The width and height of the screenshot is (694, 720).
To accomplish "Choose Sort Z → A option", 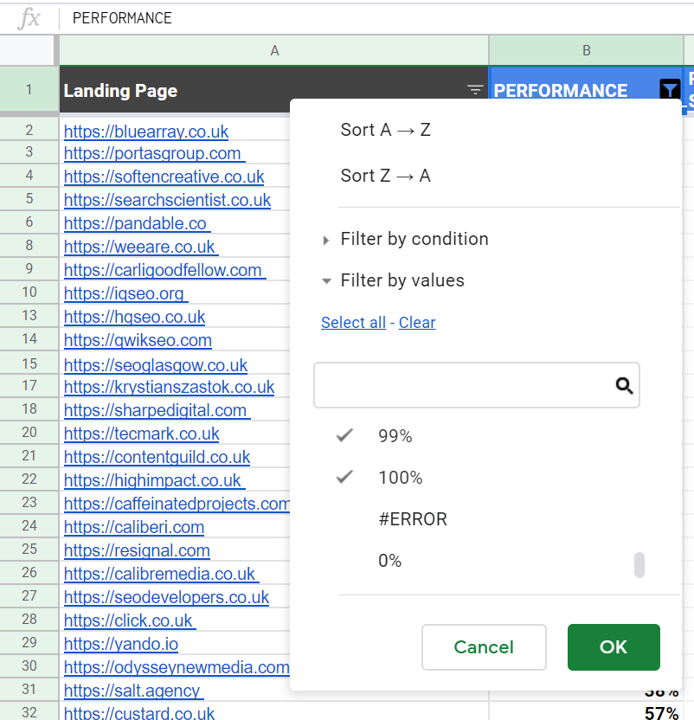I will 386,176.
